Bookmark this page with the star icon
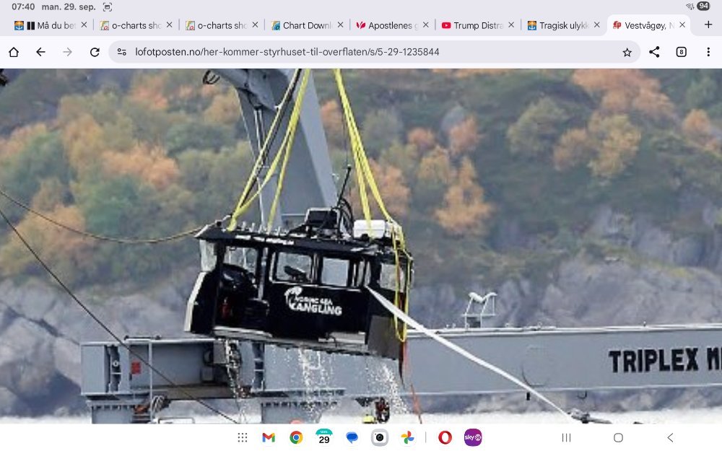722x451 pixels. [627, 52]
